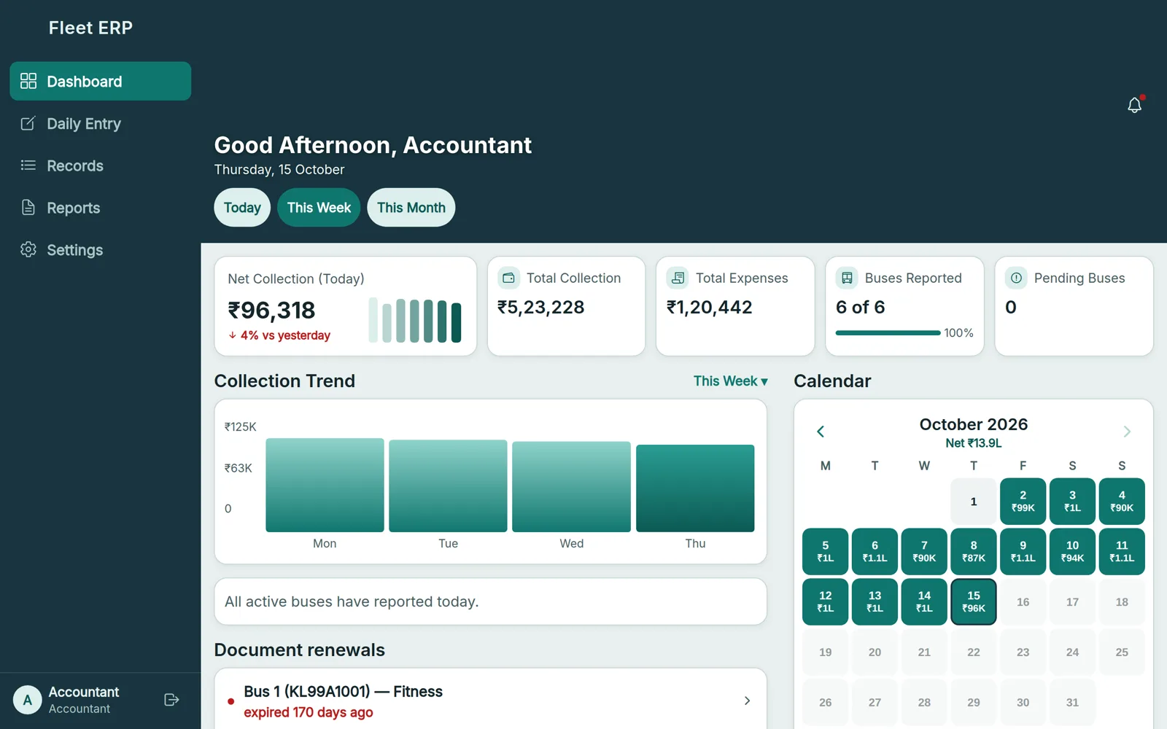Go to next month in calendar
The height and width of the screenshot is (729, 1167).
1127,432
